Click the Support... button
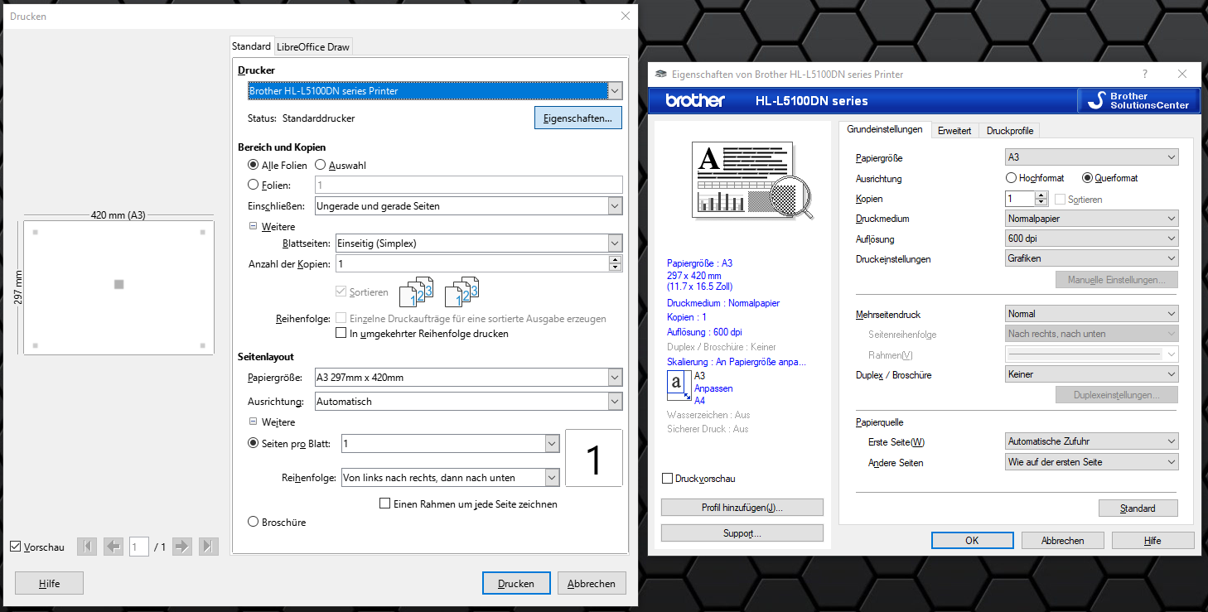The height and width of the screenshot is (612, 1208). click(x=742, y=533)
